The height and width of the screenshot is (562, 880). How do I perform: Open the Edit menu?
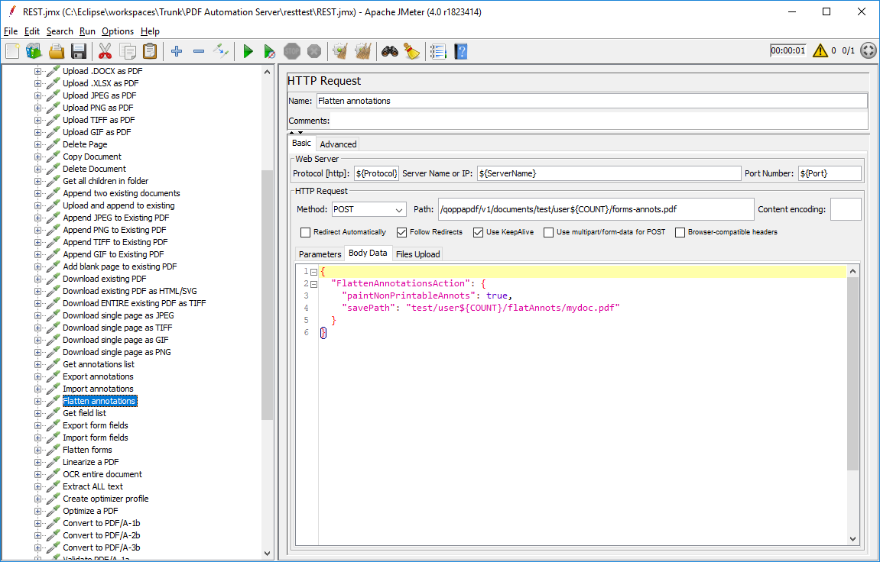coord(31,31)
